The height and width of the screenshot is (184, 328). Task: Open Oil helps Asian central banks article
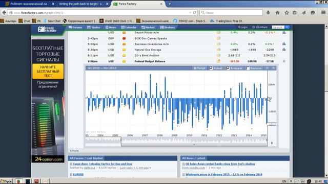click(x=220, y=164)
